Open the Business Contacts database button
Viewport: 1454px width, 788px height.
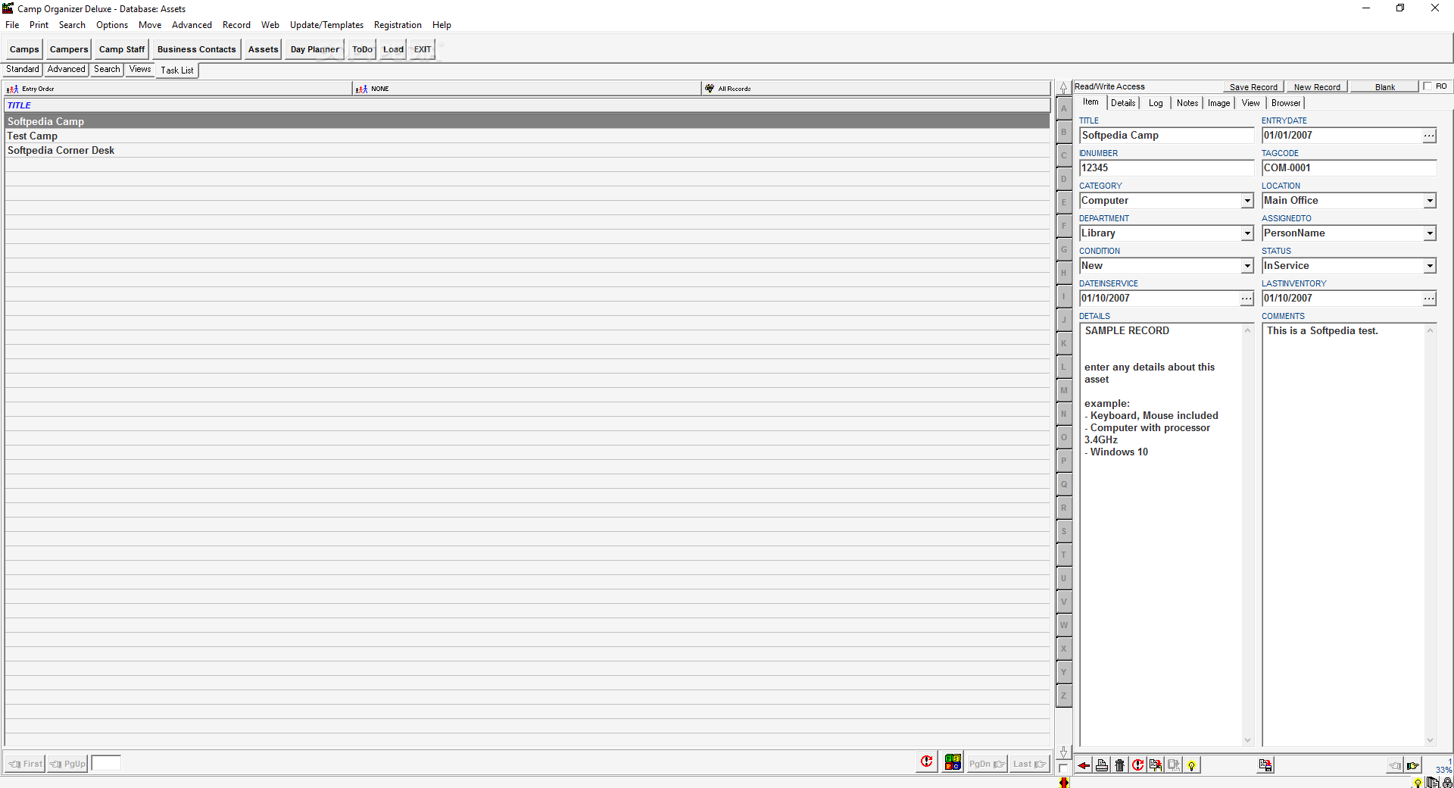[x=197, y=49]
